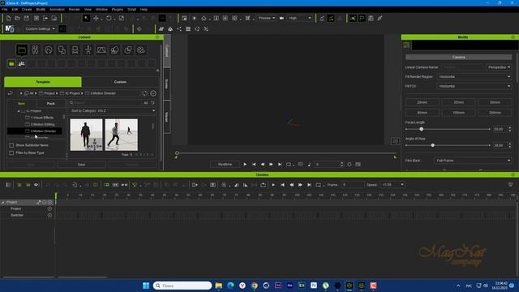Click the New Project icon in toolbar
Viewport: 519px width, 292px height.
point(8,18)
